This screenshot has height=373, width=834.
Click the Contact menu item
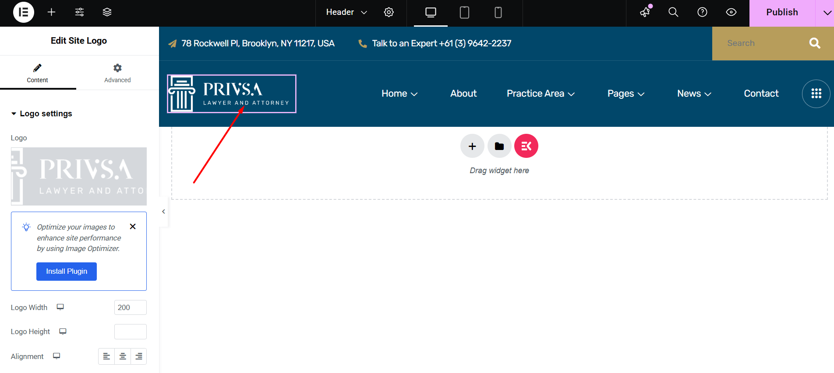point(761,94)
